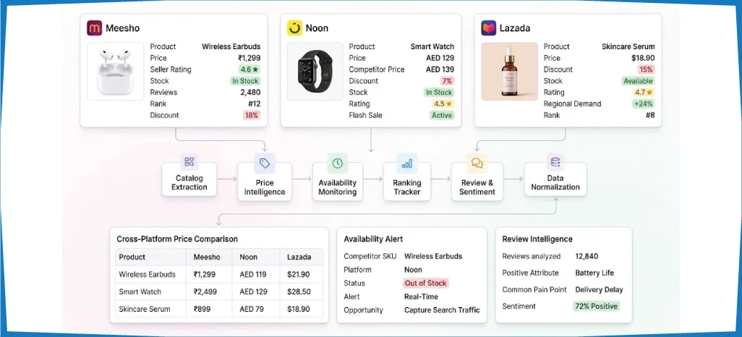Click the Availability Monitoring clock icon
The height and width of the screenshot is (337, 742).
click(x=338, y=163)
